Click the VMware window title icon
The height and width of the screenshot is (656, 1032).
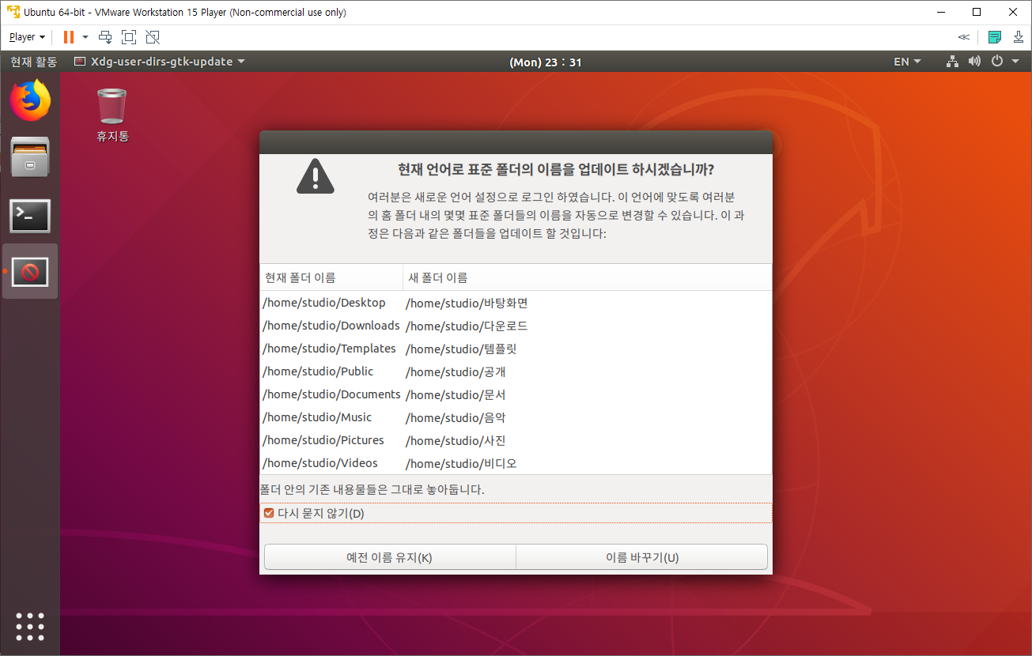point(13,12)
